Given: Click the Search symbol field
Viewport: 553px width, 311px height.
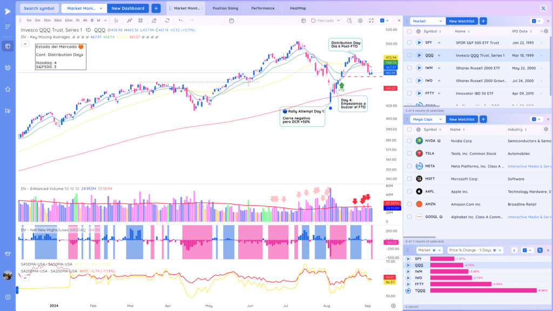Looking at the screenshot, I should coord(39,8).
